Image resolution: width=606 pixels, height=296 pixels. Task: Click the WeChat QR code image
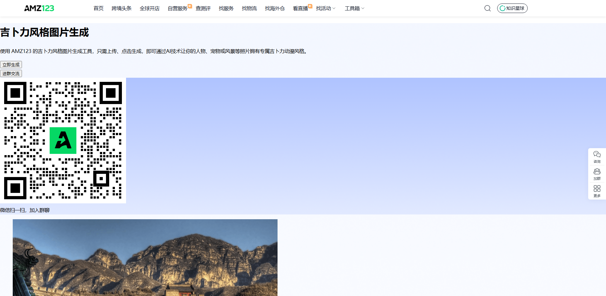(63, 141)
